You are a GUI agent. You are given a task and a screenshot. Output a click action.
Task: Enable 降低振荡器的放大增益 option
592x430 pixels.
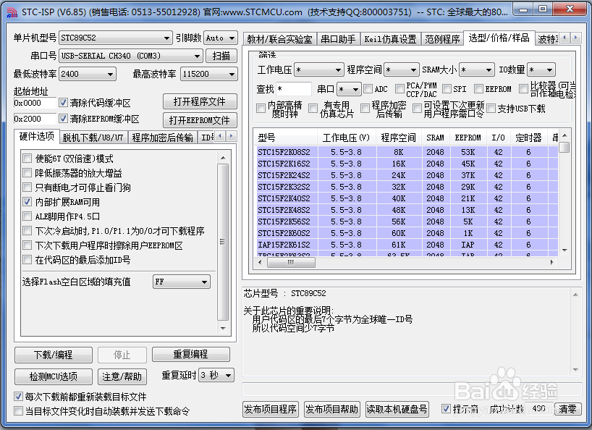point(27,173)
